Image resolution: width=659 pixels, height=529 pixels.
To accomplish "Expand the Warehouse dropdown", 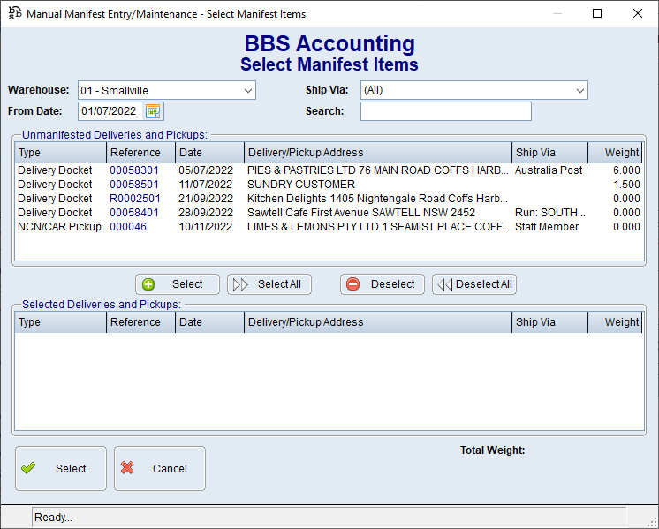I will pyautogui.click(x=247, y=90).
